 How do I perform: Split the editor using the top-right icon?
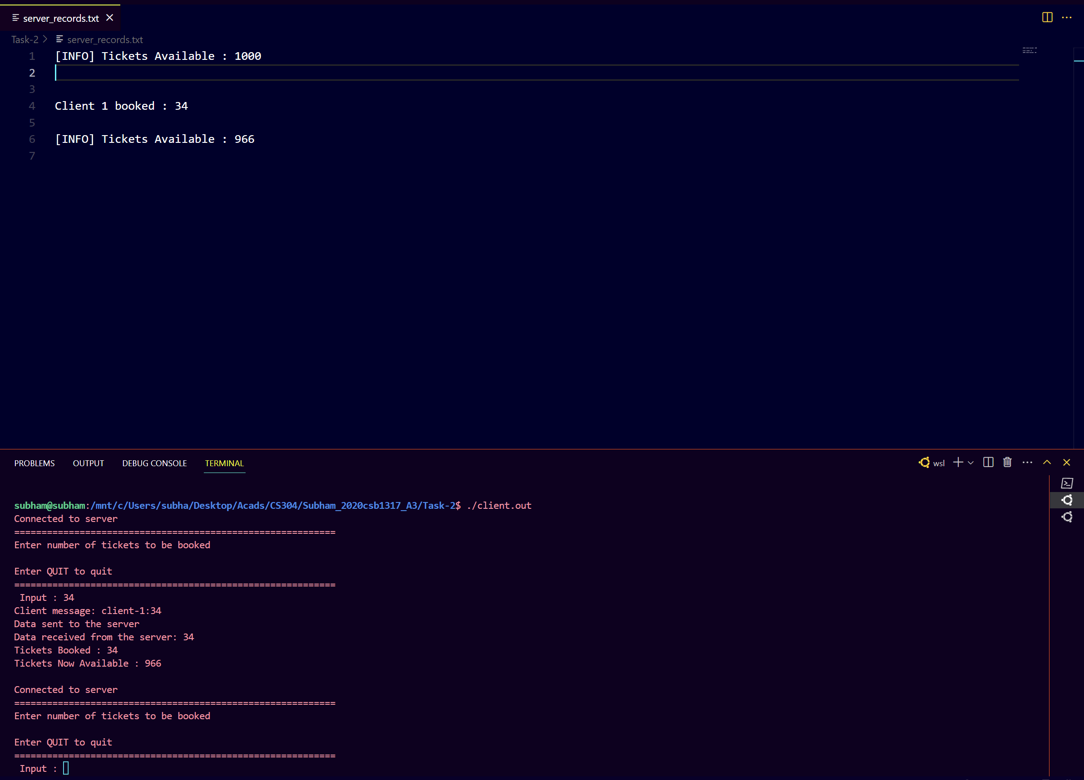click(1047, 18)
